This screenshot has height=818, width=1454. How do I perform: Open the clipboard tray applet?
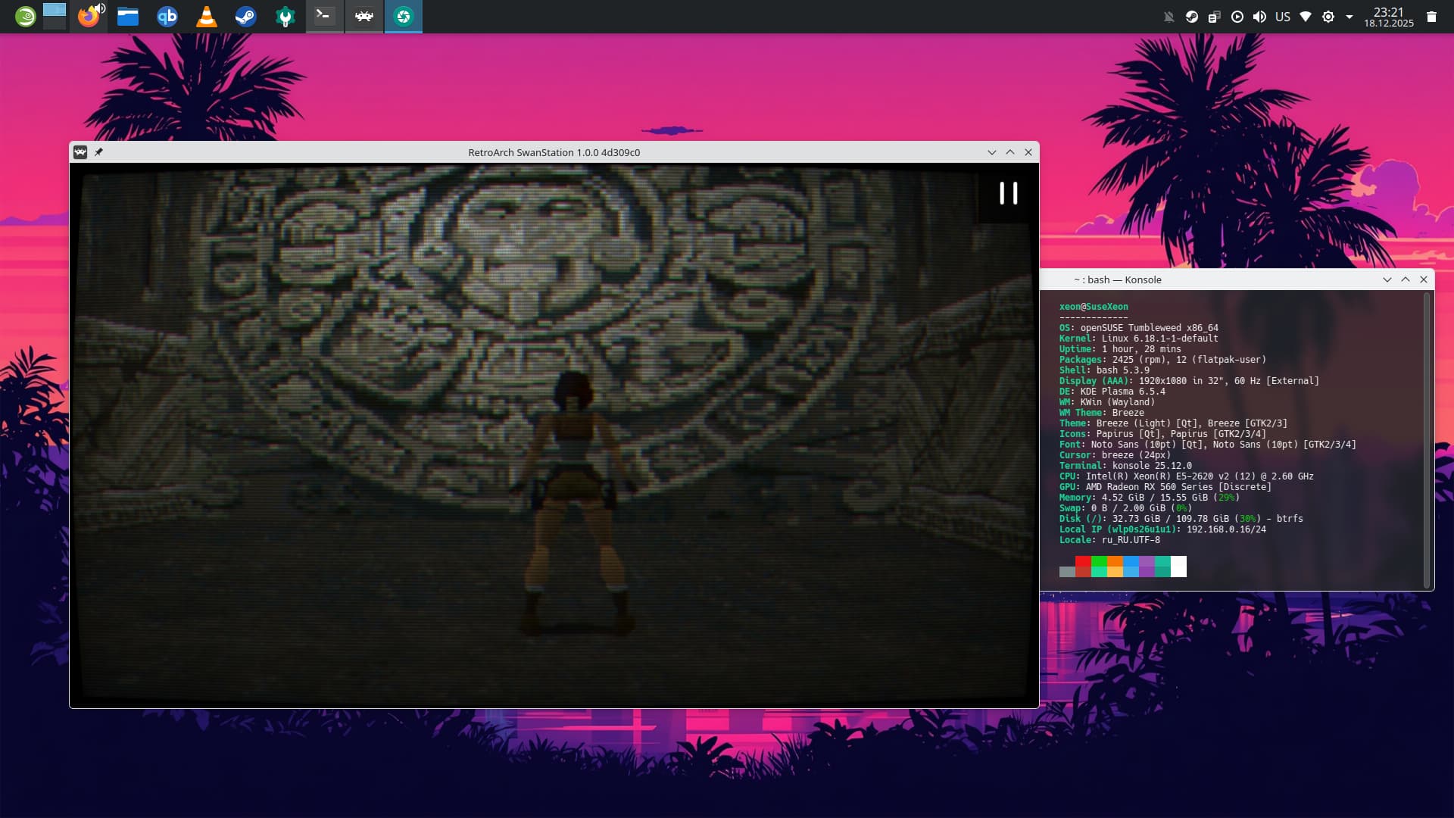click(1215, 17)
